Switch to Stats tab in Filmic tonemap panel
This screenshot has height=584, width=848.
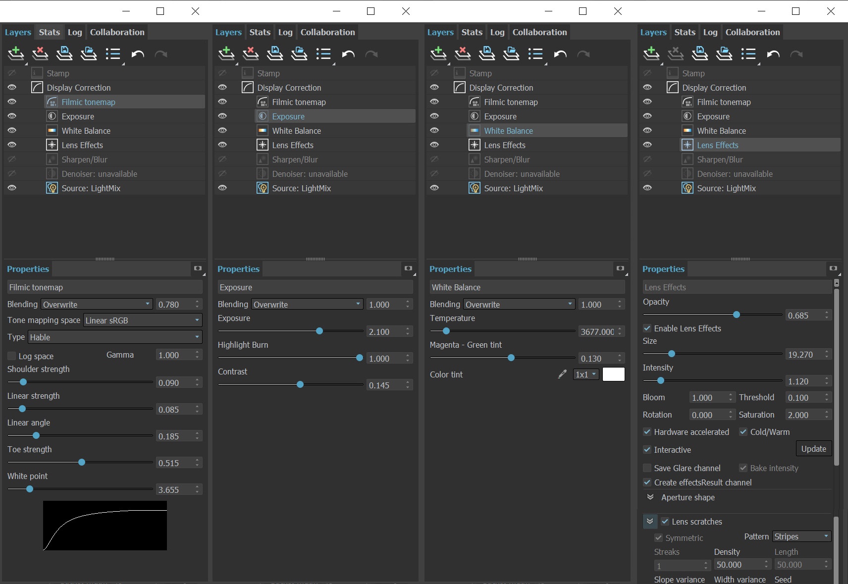[50, 32]
